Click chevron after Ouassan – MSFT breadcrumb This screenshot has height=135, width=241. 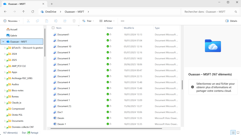click(x=88, y=12)
